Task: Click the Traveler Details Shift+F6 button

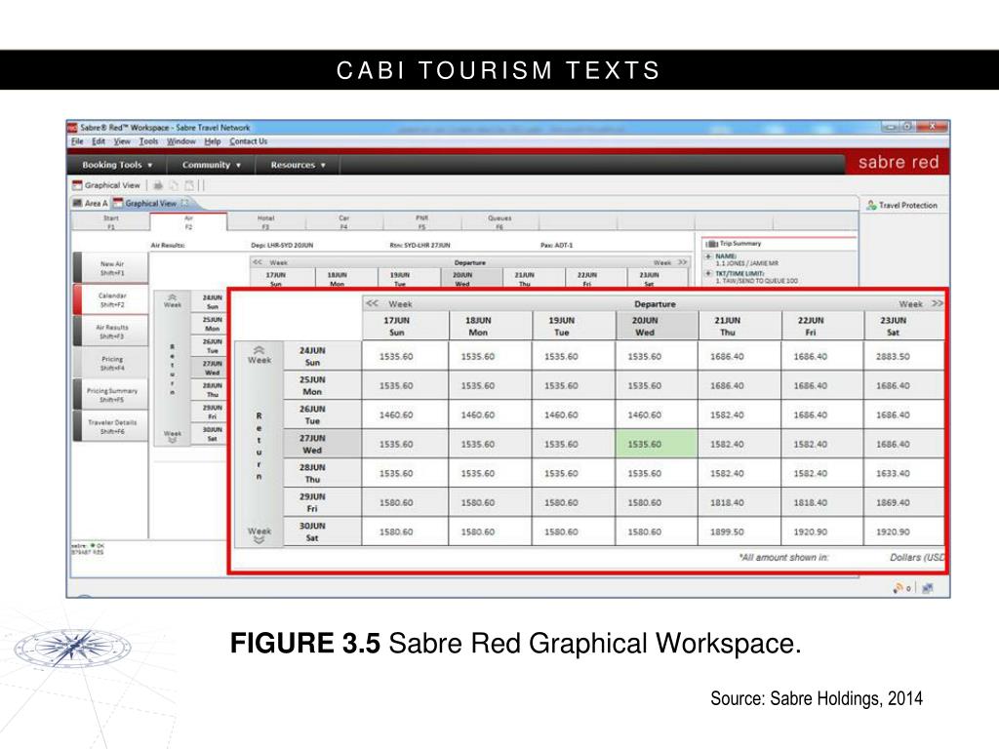Action: click(x=111, y=427)
